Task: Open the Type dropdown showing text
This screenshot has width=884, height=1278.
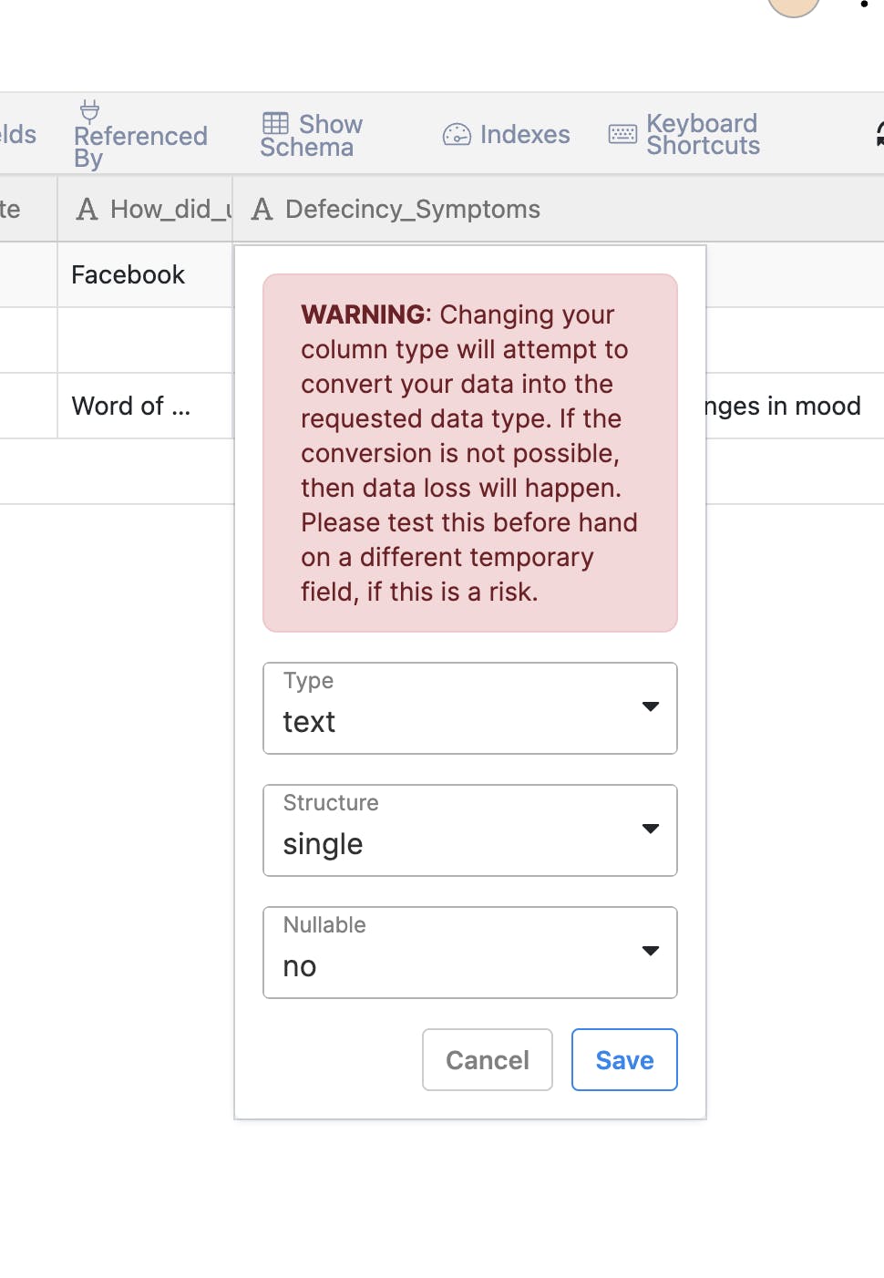Action: [x=470, y=708]
